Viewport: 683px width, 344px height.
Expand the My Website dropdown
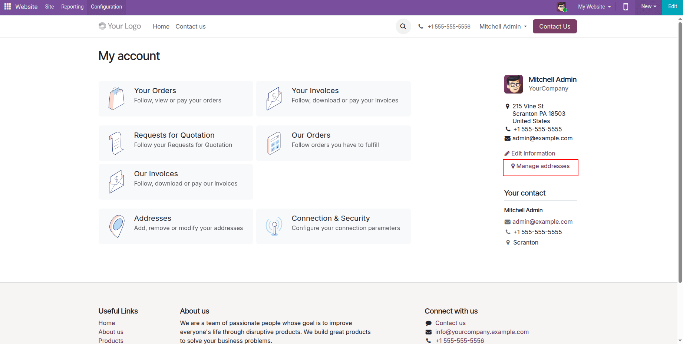[x=594, y=7]
